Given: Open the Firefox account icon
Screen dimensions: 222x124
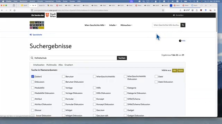Looking at the screenshot, I should (193, 10).
